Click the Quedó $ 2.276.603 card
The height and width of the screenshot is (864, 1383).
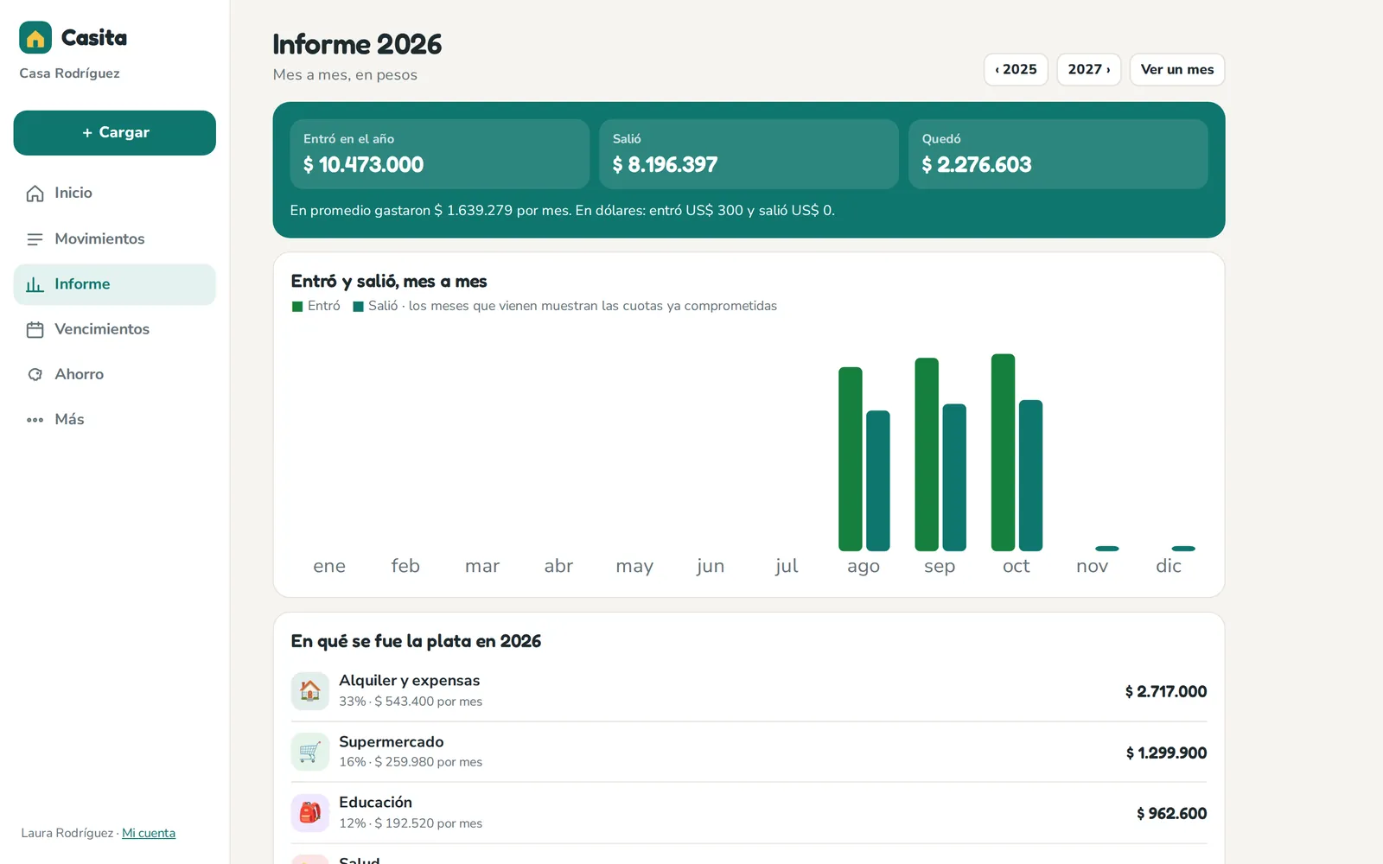click(x=1058, y=154)
